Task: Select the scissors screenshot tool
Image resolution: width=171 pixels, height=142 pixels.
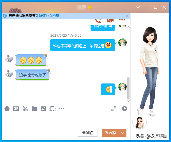Action: click(25, 109)
